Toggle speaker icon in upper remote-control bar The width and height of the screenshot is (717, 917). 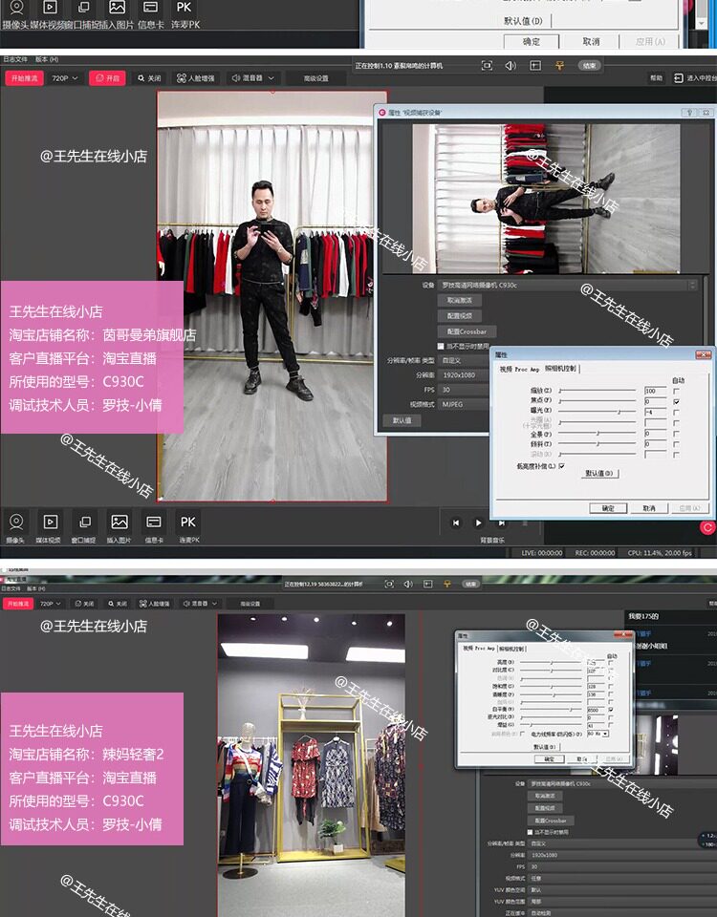coord(511,66)
